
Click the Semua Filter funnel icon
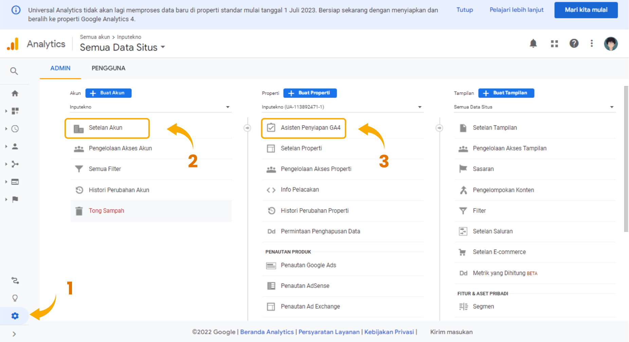pos(79,169)
